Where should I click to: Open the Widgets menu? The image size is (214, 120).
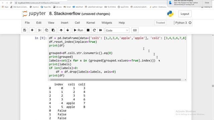tap(107, 23)
